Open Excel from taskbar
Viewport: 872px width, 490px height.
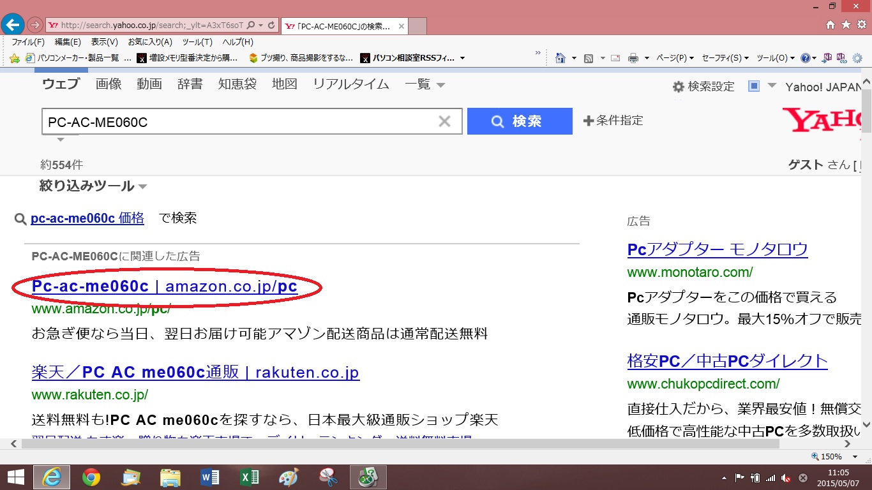pyautogui.click(x=249, y=477)
